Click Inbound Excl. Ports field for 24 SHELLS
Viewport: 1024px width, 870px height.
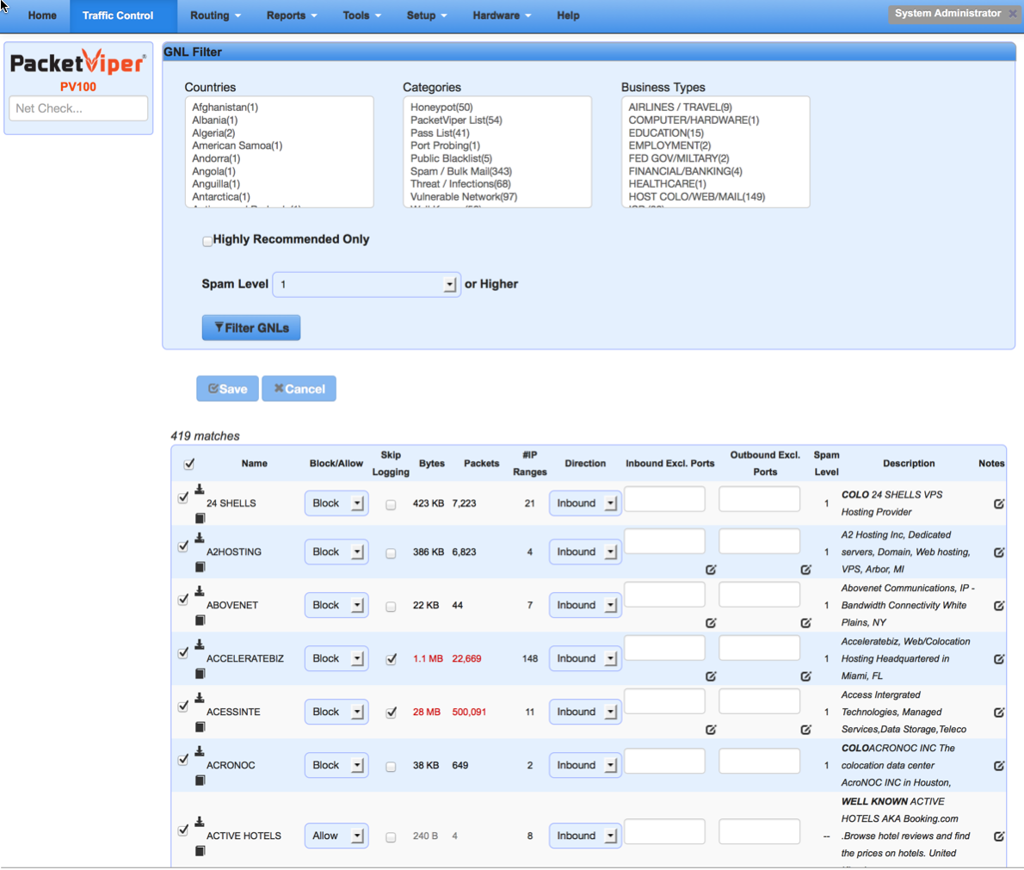click(x=665, y=498)
